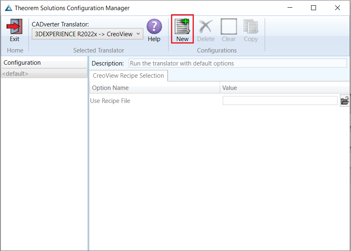Select the Use Recipe File option label
351x251 pixels.
(110, 101)
